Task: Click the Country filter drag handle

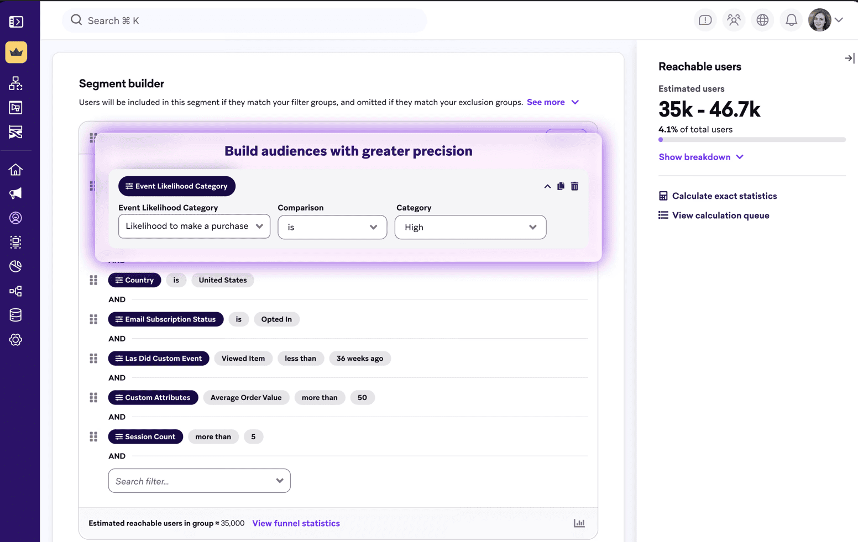Action: click(93, 280)
